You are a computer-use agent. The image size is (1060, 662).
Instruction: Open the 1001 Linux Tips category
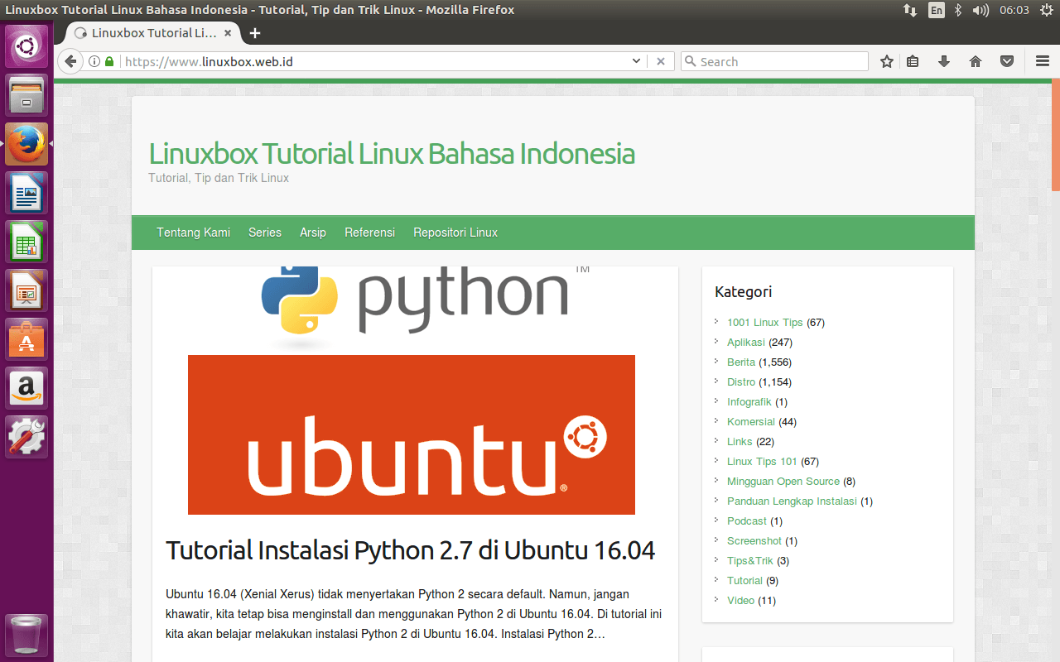pos(765,323)
